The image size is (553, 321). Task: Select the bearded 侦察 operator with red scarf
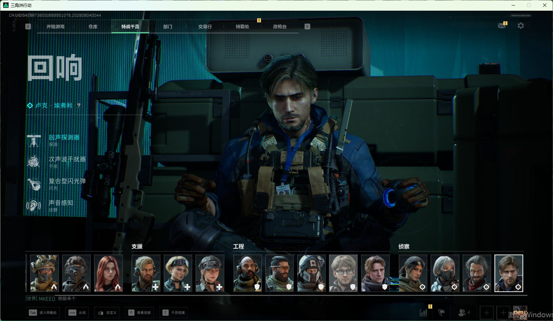477,273
